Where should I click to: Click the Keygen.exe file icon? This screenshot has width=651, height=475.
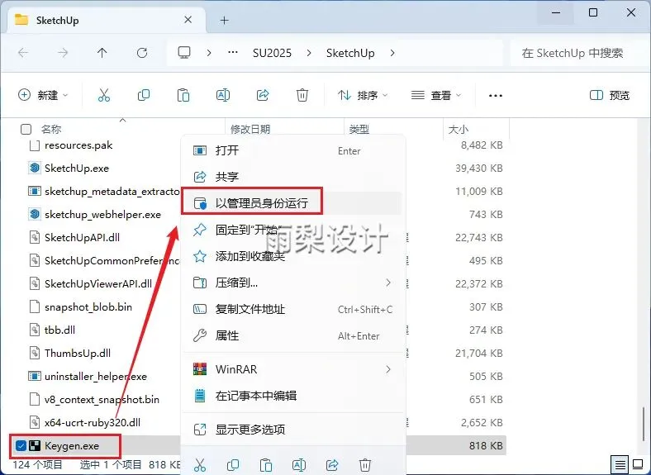tap(35, 446)
